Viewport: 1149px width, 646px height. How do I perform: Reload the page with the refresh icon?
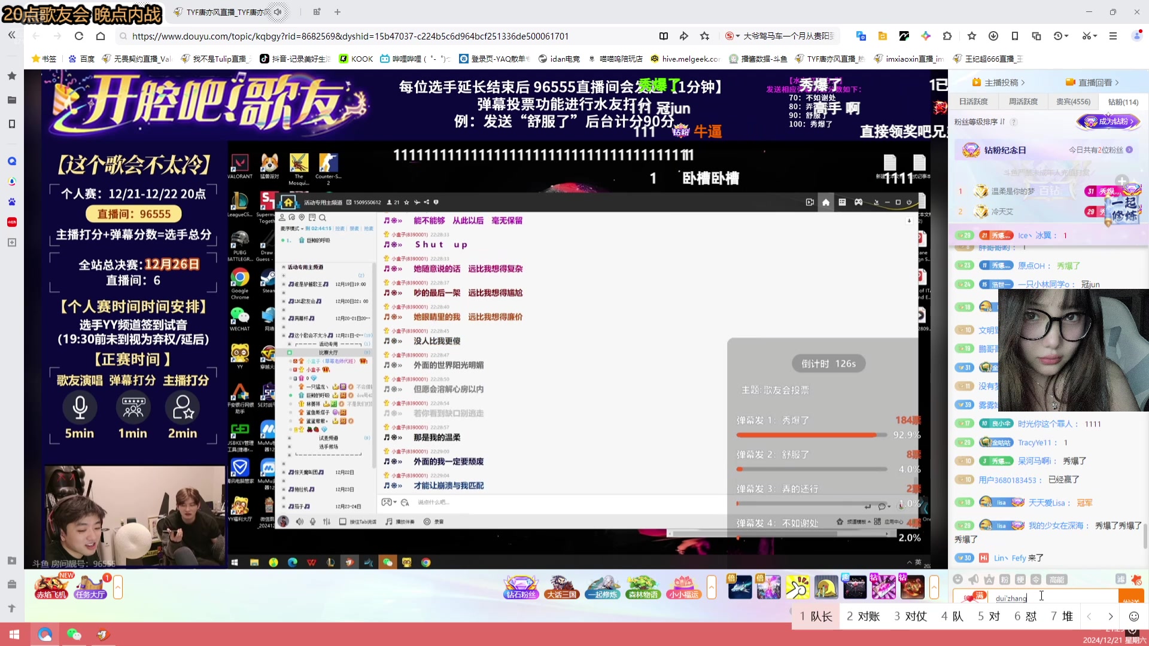point(78,36)
